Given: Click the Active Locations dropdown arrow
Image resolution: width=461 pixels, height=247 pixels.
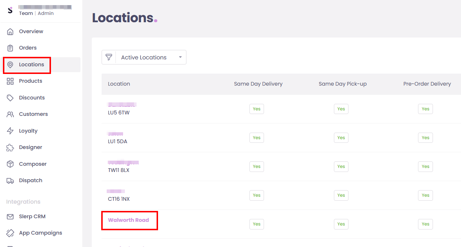Looking at the screenshot, I should 180,57.
